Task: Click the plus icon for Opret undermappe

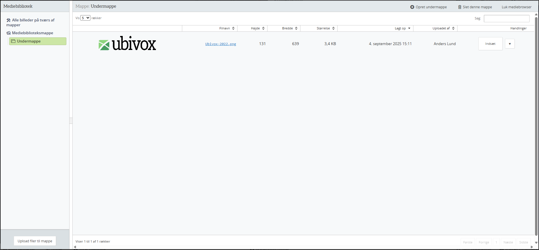Action: pyautogui.click(x=412, y=7)
